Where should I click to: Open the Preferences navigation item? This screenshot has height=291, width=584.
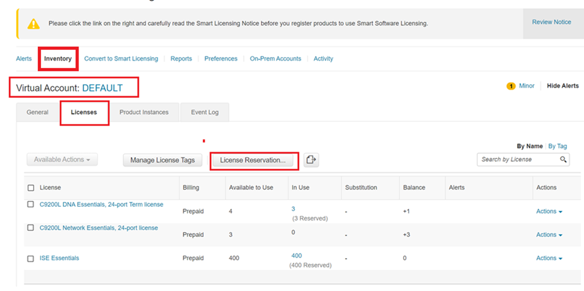[221, 59]
